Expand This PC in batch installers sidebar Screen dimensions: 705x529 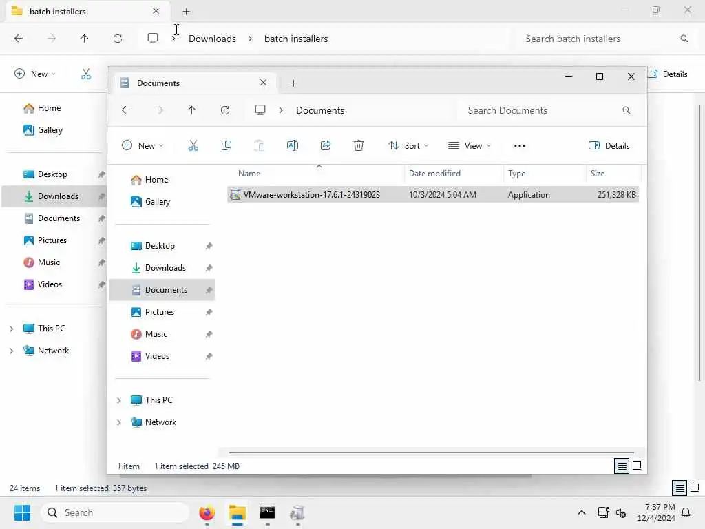click(x=11, y=329)
